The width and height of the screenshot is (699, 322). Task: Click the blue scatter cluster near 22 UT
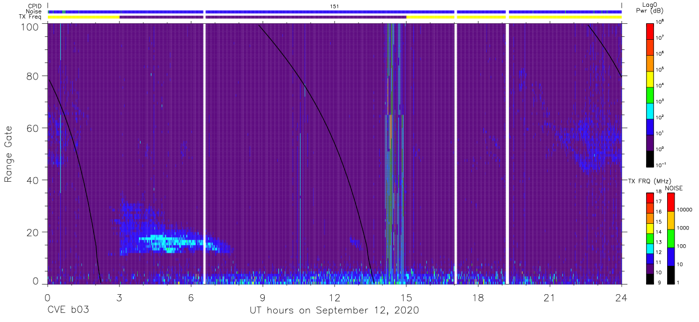tap(591, 141)
